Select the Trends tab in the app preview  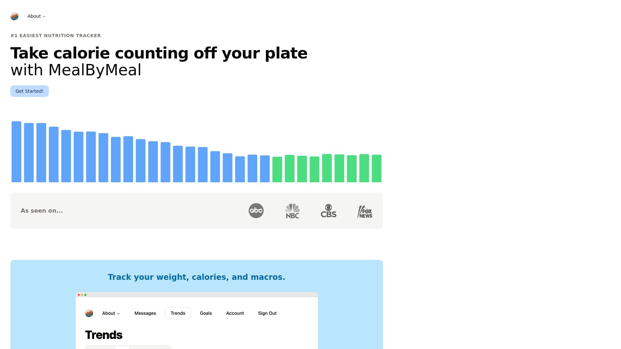point(178,313)
